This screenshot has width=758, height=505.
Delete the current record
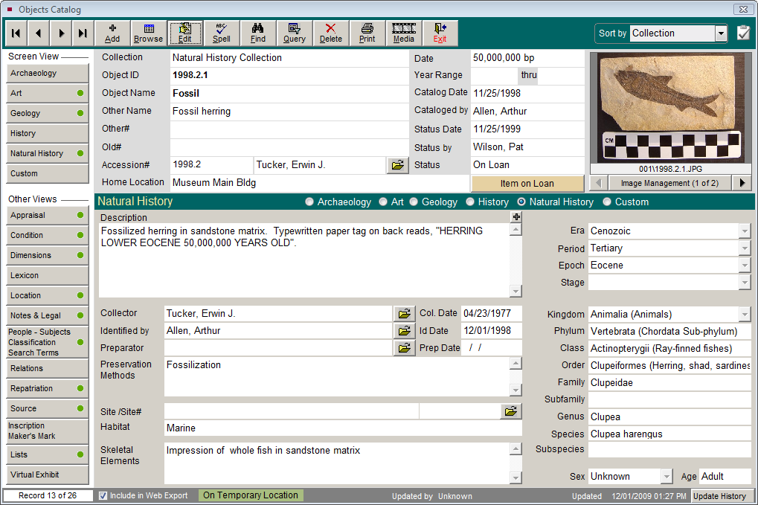tap(330, 33)
